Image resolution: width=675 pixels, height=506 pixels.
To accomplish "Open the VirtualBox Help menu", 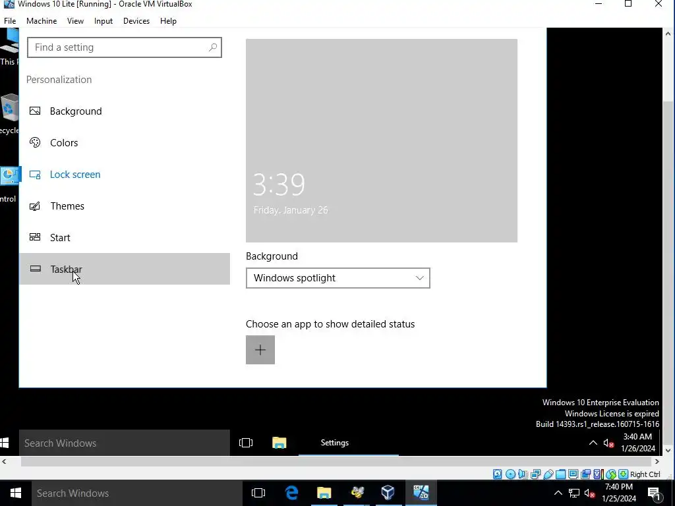I will point(168,20).
